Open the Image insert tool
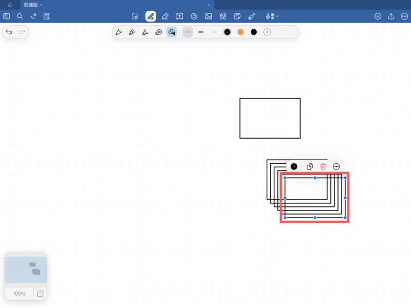 click(209, 16)
